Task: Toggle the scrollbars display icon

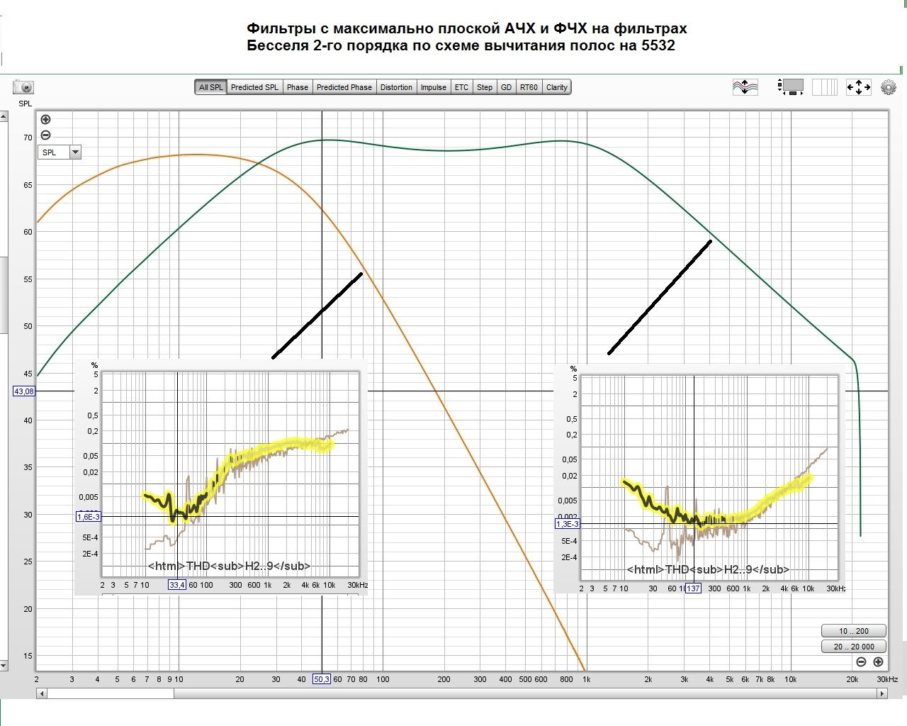Action: pyautogui.click(x=791, y=87)
